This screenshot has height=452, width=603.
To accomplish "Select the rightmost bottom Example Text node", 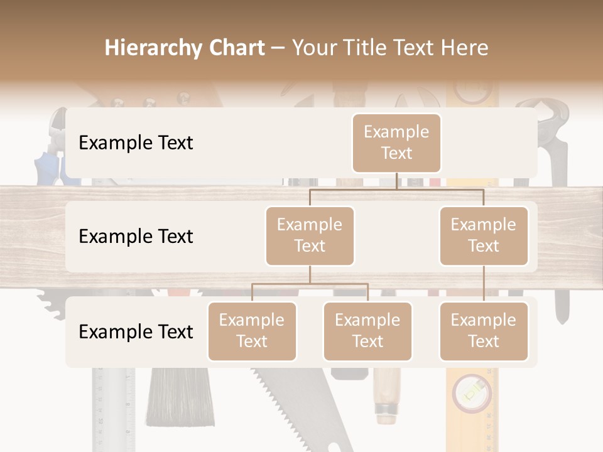I will click(484, 331).
